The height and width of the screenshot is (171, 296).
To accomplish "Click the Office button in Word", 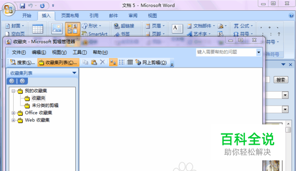I will 9,9.
